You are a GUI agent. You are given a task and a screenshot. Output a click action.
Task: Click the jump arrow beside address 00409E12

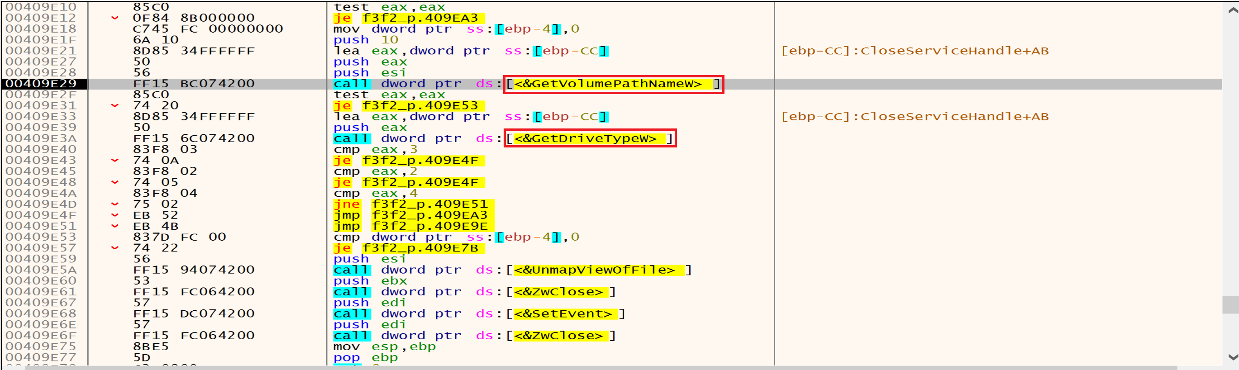tap(114, 18)
